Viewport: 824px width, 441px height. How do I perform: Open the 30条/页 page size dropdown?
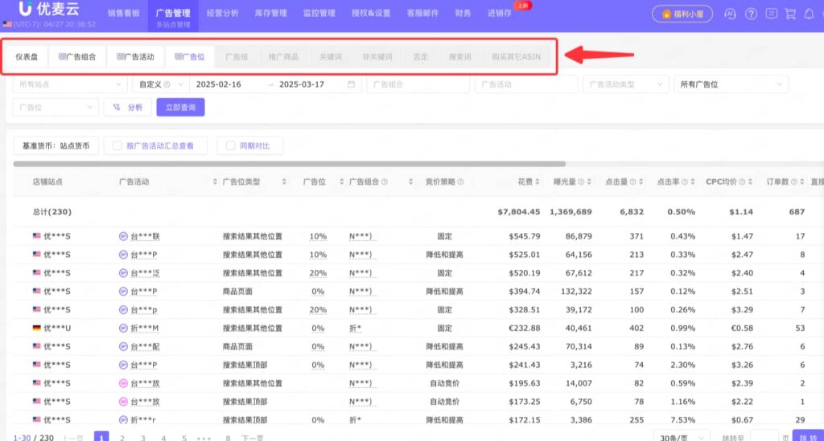click(681, 437)
